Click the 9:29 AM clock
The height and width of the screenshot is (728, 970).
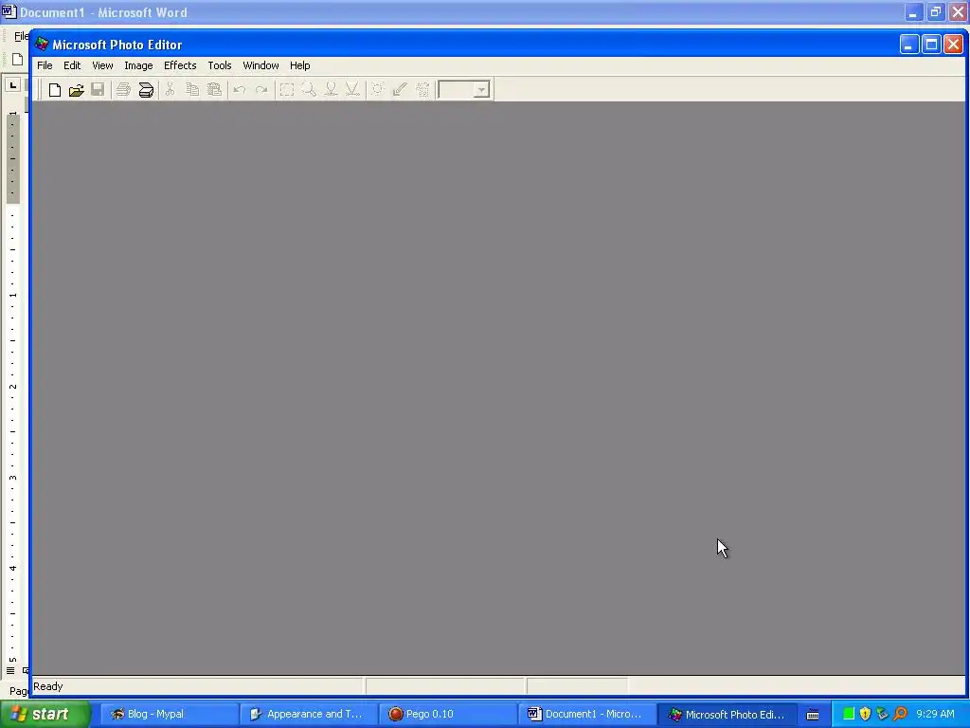(935, 715)
